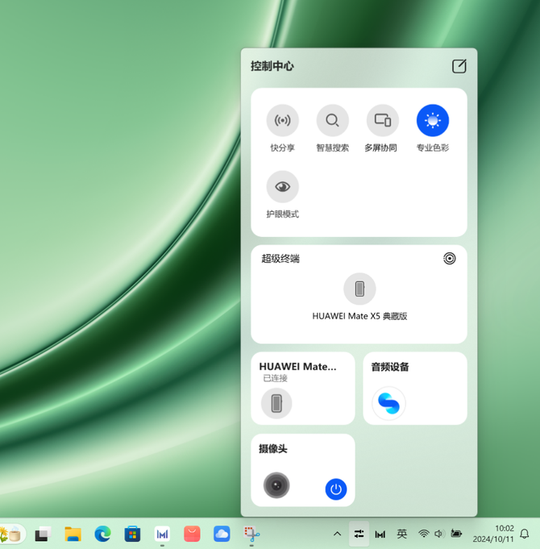The image size is (540, 549).
Task: Open File Explorer from the taskbar
Action: 73,534
